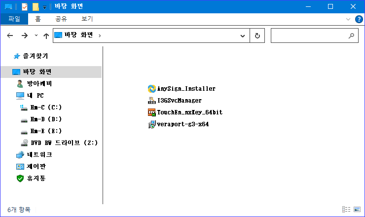Switch to large icons view in status bar
Screen dimensions: 365x217
tap(357, 210)
